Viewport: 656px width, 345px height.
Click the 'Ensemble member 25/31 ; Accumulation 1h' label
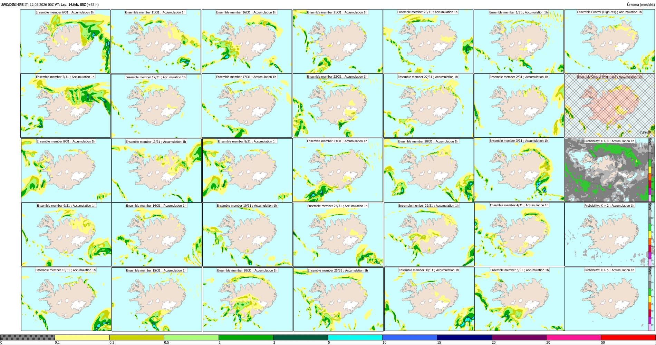tap(338, 270)
